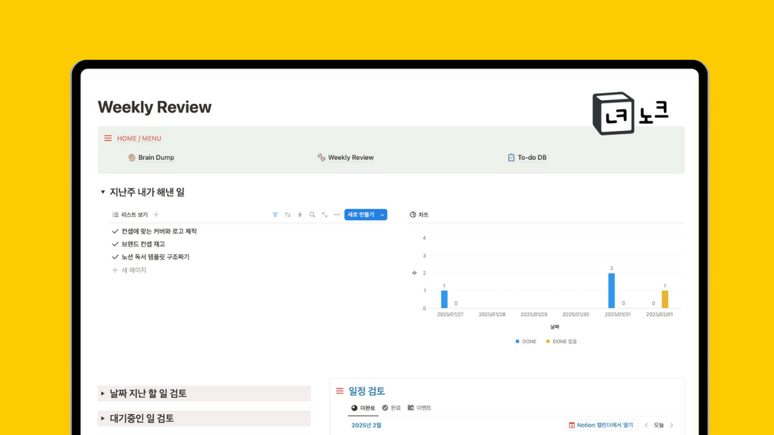This screenshot has height=435, width=774.
Task: Switch to the 완료 tab
Action: (391, 408)
